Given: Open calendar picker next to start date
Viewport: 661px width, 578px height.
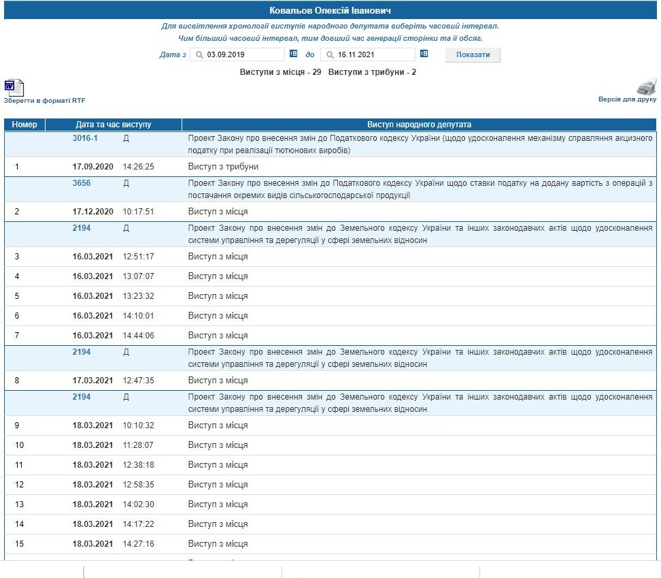Looking at the screenshot, I should coord(293,54).
